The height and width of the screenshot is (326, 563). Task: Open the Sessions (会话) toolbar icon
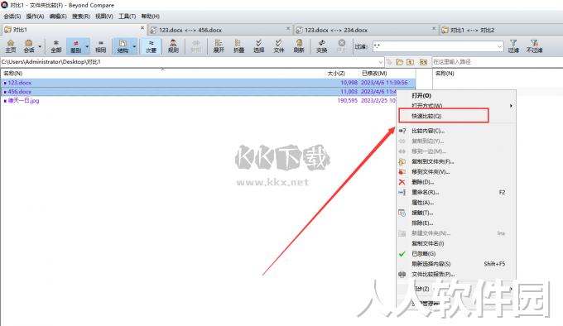pos(29,46)
